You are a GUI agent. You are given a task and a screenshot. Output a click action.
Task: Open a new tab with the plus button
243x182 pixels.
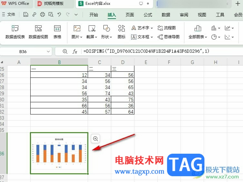pyautogui.click(x=238, y=4)
